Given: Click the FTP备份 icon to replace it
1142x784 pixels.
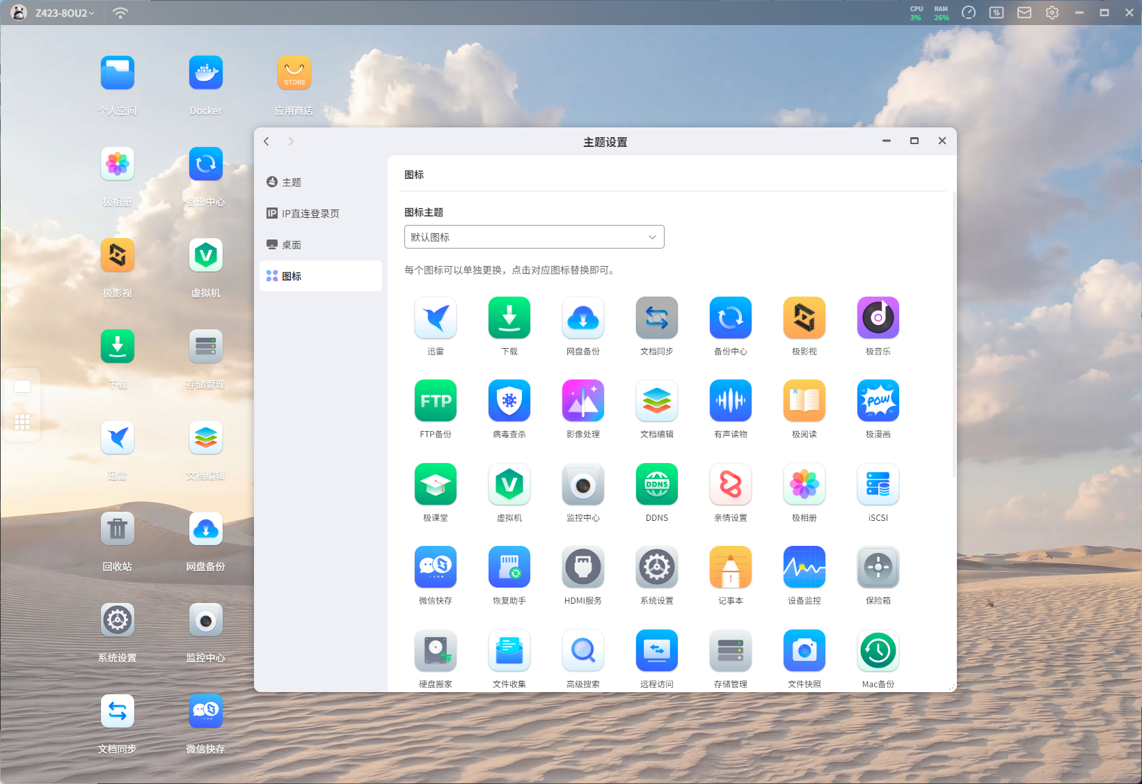Looking at the screenshot, I should pos(436,400).
